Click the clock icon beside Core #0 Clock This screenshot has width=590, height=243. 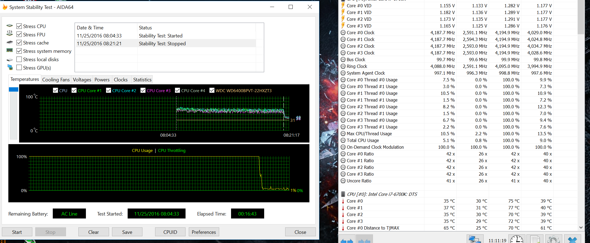(x=343, y=33)
